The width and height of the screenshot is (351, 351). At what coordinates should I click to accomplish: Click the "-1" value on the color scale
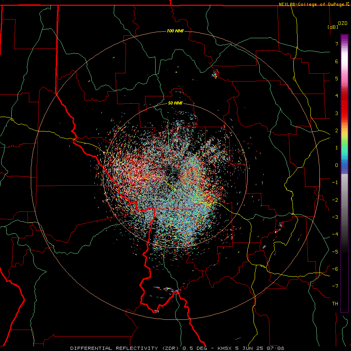coord(335,183)
